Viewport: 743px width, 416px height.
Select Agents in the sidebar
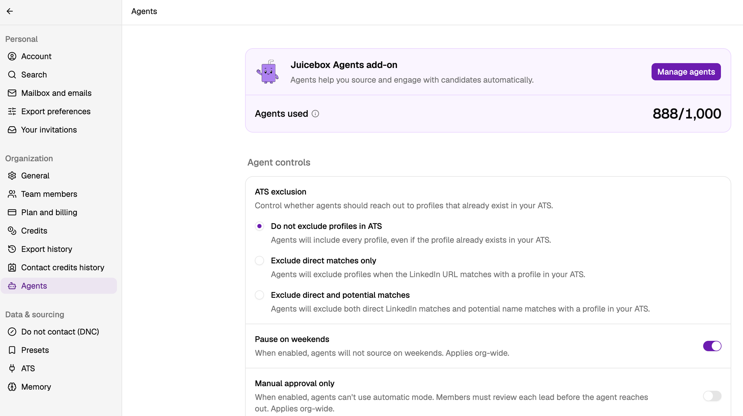(59, 286)
